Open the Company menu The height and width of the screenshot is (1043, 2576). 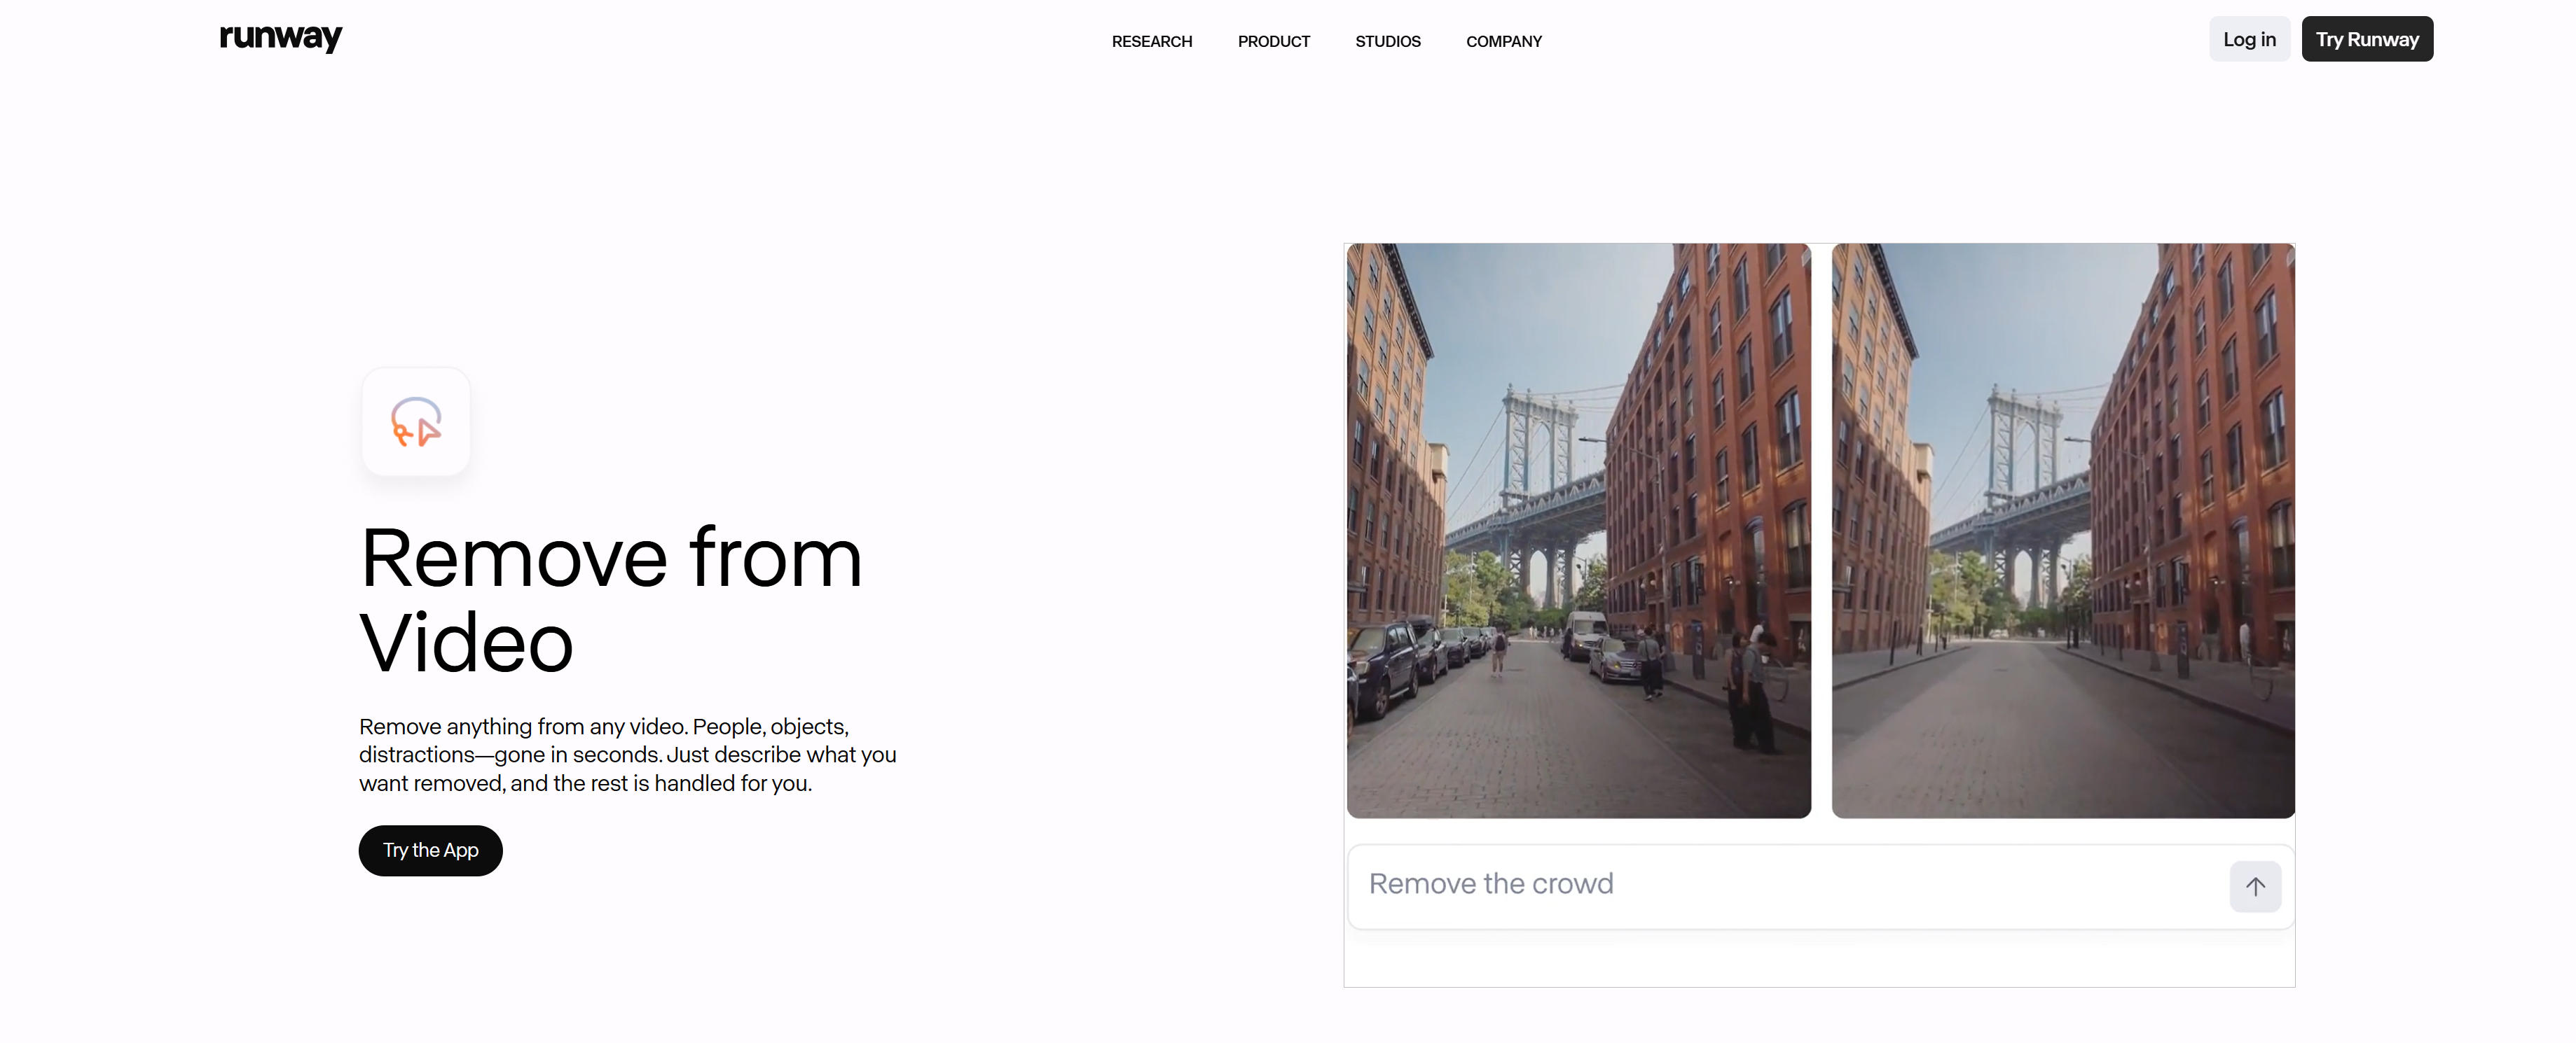pos(1504,41)
